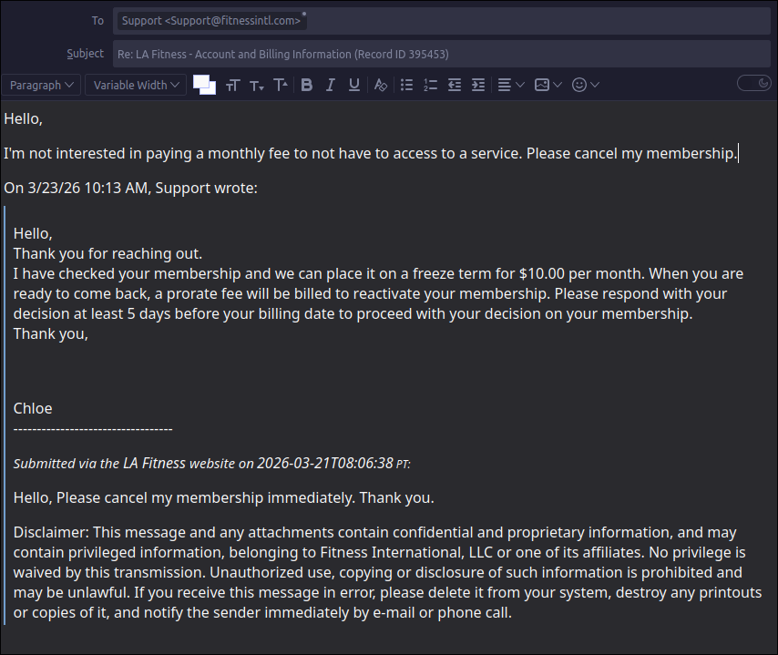Open the text alignment dropdown
Screen dimensions: 778x655
click(510, 85)
